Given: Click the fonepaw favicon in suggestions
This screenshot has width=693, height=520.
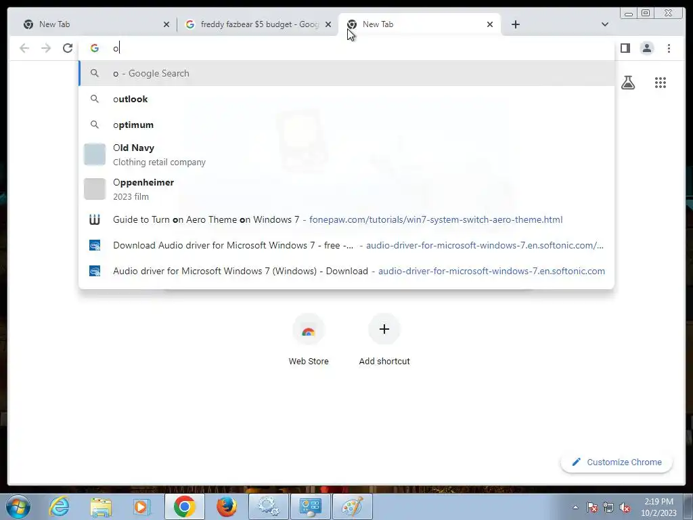Looking at the screenshot, I should pyautogui.click(x=95, y=219).
